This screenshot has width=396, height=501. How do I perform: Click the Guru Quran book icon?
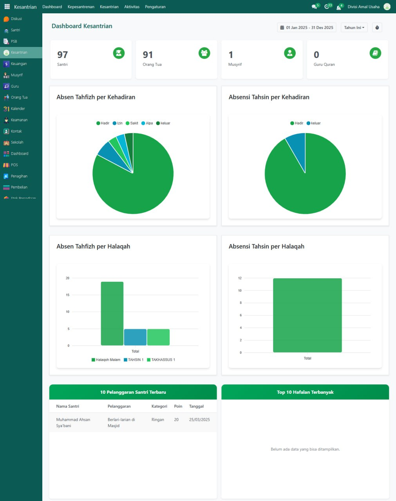(x=375, y=53)
